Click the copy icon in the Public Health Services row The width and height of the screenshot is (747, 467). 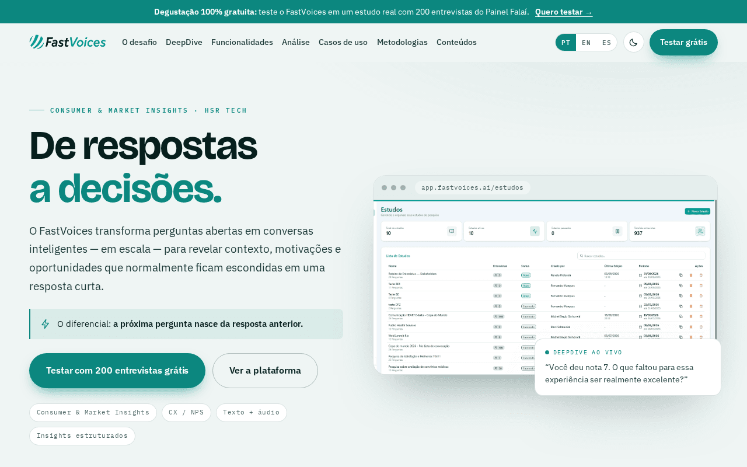click(x=680, y=327)
